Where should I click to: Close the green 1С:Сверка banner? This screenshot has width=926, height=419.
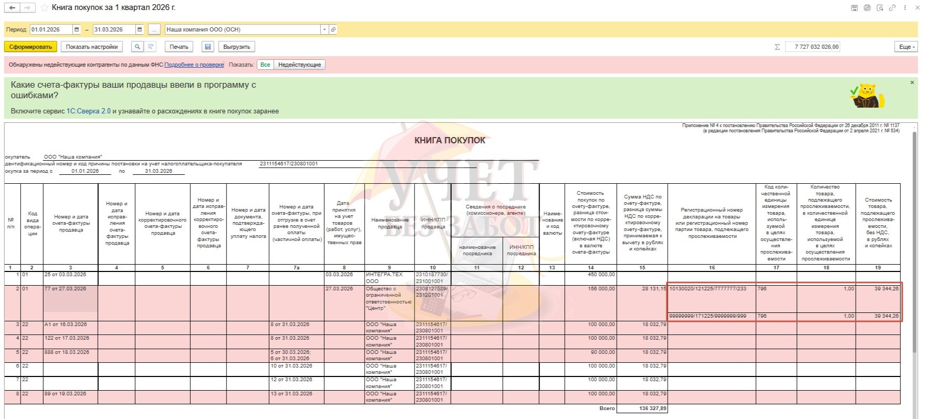(x=912, y=82)
